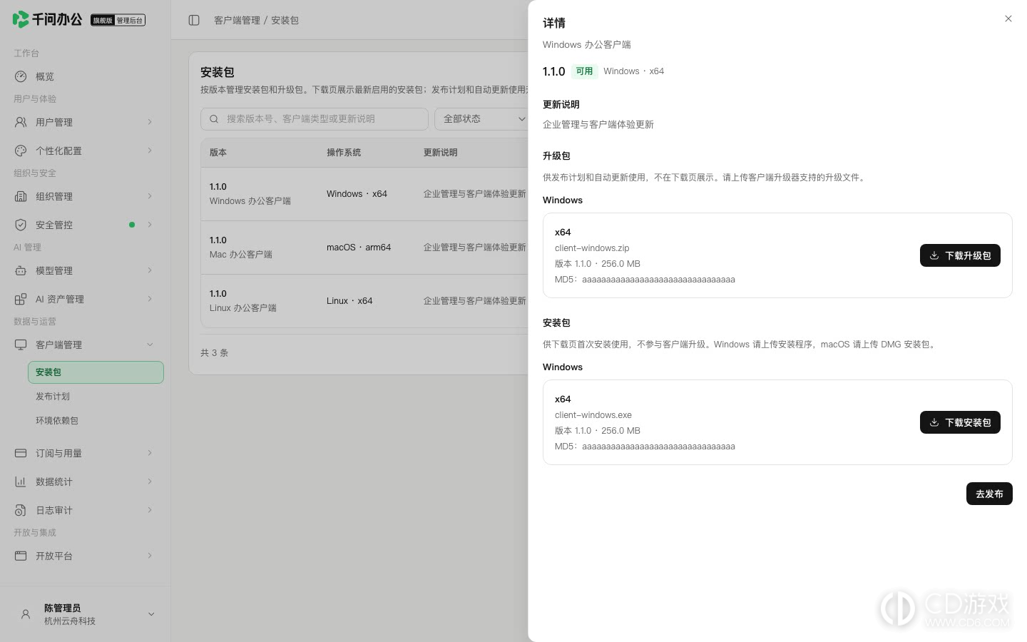1027x642 pixels.
Task: Open the account switcher chevron for 陈管理员
Action: [151, 614]
